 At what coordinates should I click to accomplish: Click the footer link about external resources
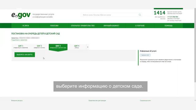[x=17, y=101]
